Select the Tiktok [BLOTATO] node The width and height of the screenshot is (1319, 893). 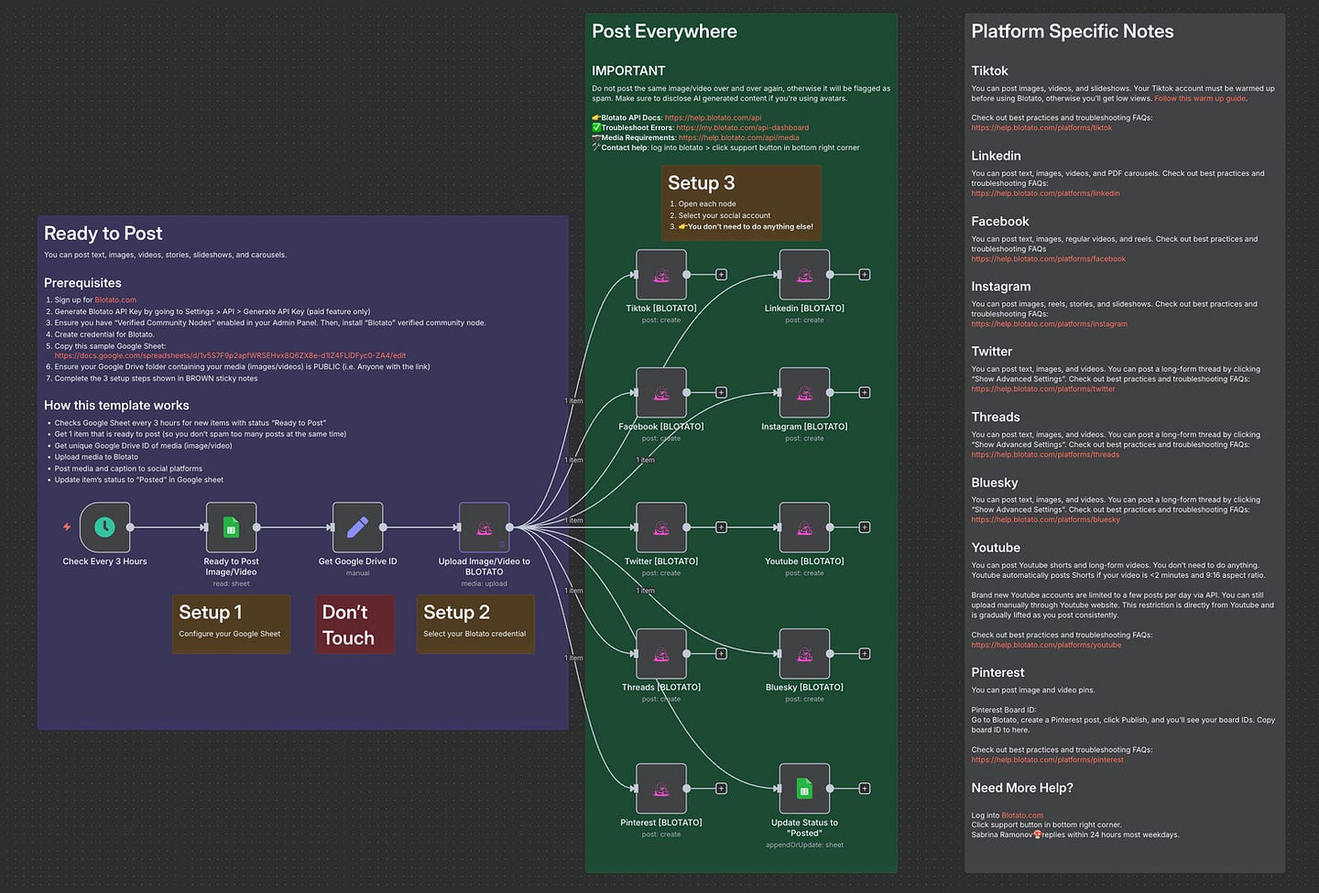tap(661, 274)
